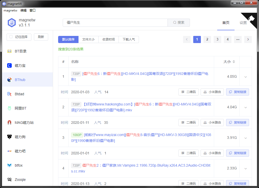The width and height of the screenshot is (259, 188).
Task: Send 2020-01-01 result to 小米路由
Action: [212, 153]
